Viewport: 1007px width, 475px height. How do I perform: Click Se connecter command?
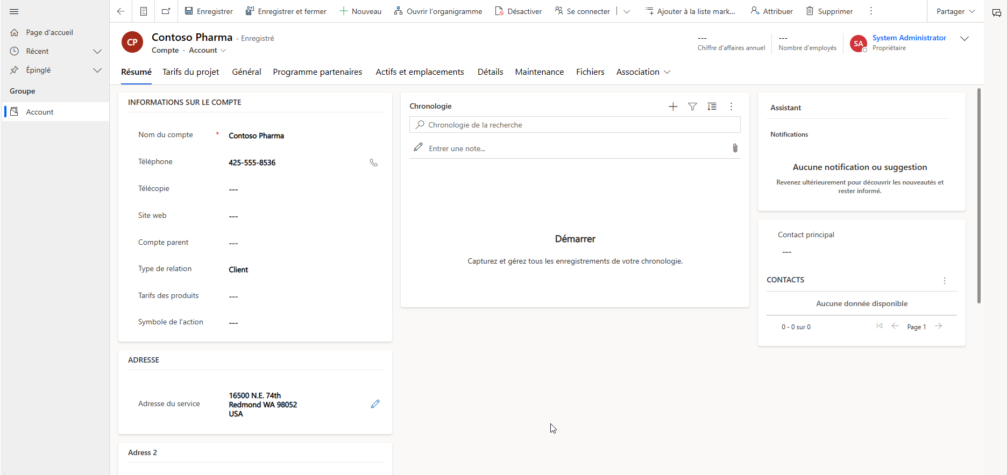coord(583,11)
